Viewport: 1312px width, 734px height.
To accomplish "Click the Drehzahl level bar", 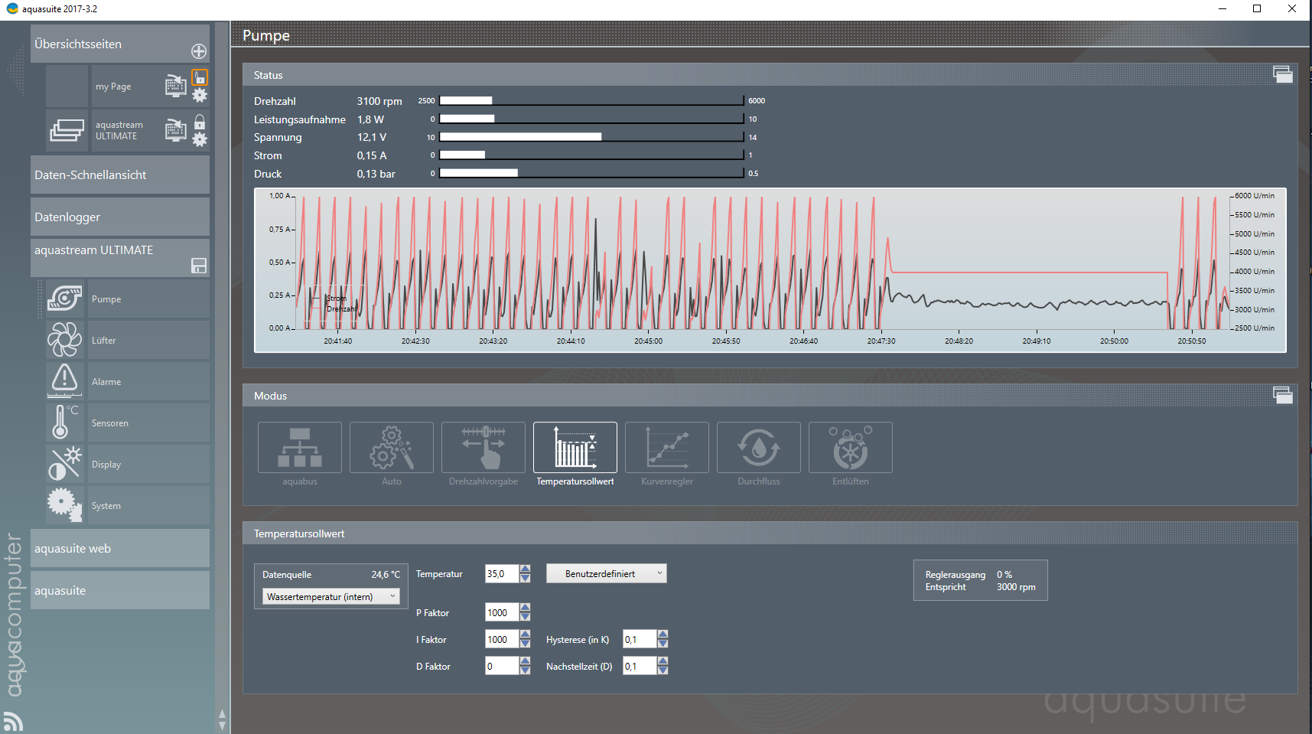I will (591, 100).
